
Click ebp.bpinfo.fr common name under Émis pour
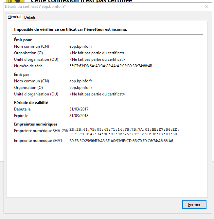pos(80,46)
